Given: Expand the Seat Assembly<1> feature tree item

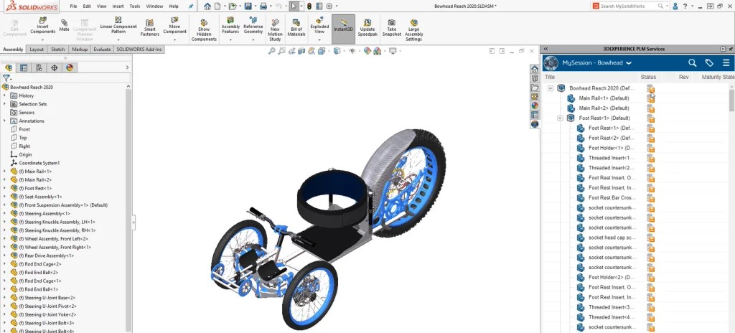Looking at the screenshot, I should tap(5, 197).
